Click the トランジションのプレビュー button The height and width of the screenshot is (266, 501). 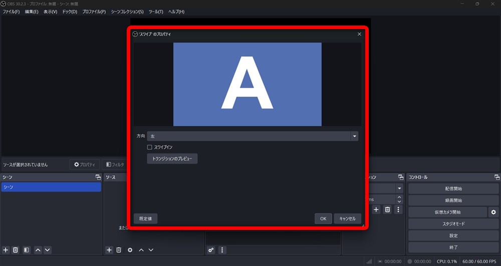(x=172, y=159)
